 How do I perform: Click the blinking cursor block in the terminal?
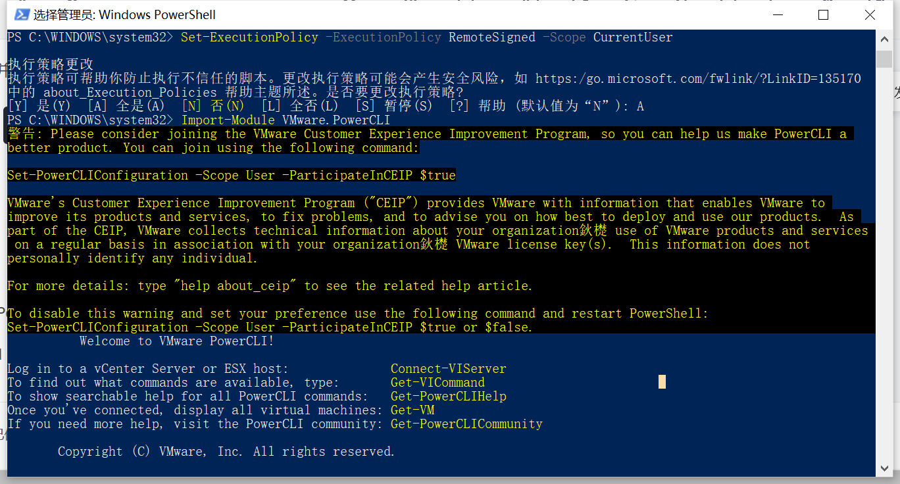coord(661,381)
